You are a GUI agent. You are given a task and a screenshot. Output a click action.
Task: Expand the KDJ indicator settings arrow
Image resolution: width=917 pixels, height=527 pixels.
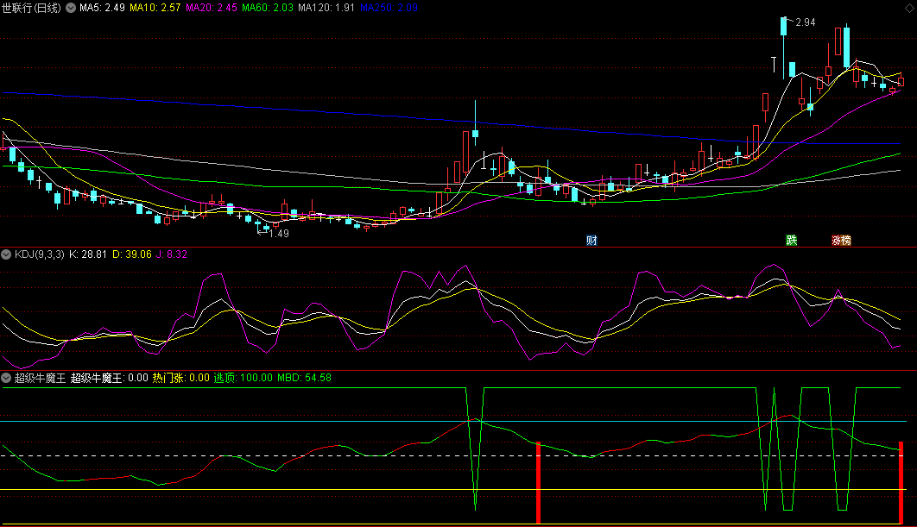[x=7, y=254]
